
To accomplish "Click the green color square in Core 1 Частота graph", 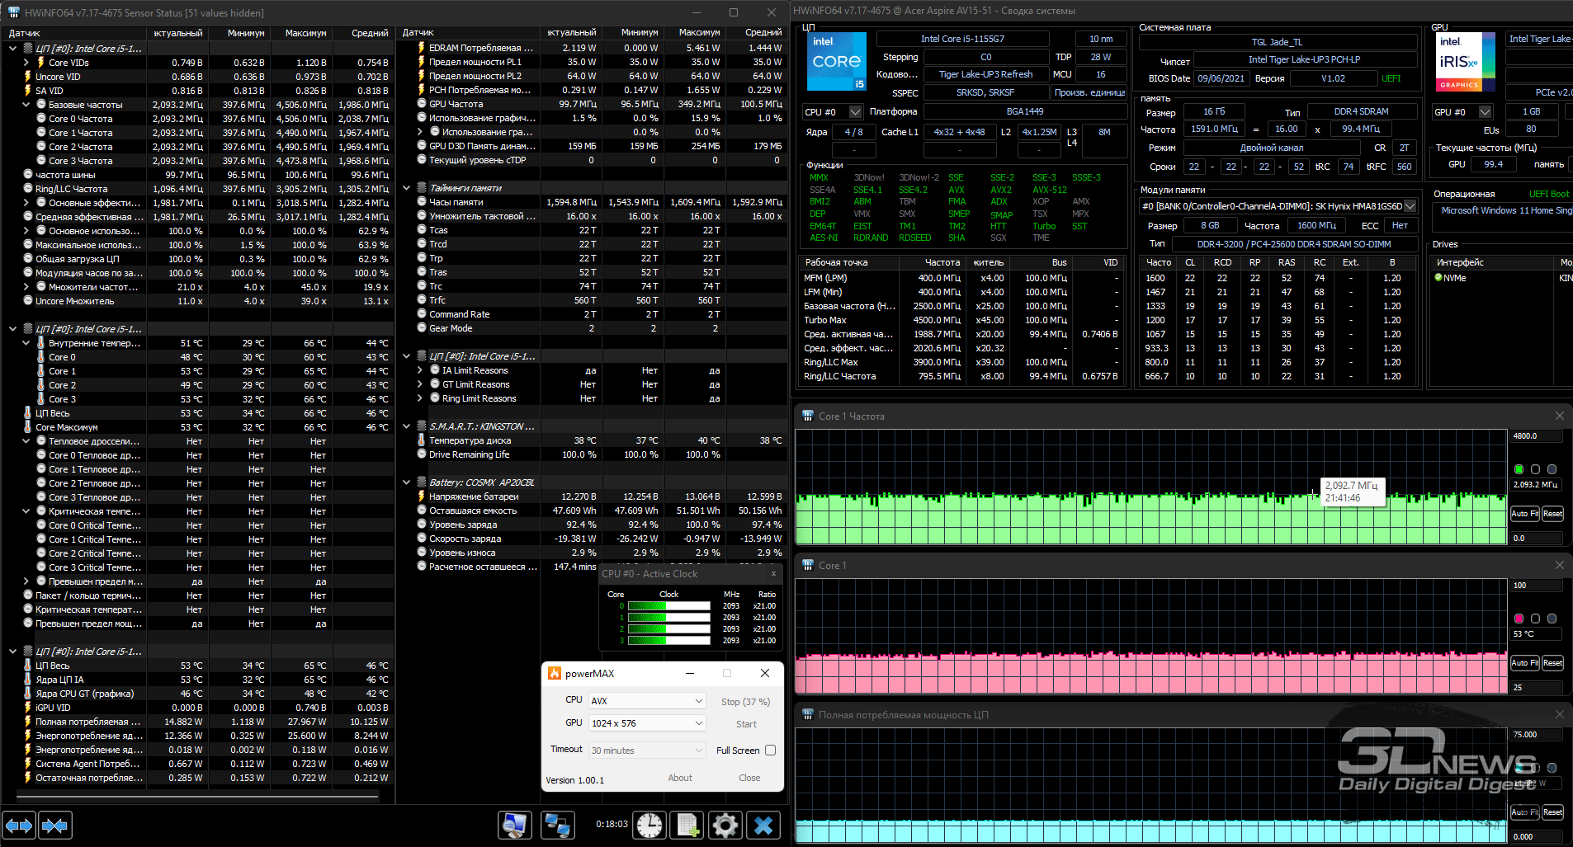I will tap(1519, 469).
